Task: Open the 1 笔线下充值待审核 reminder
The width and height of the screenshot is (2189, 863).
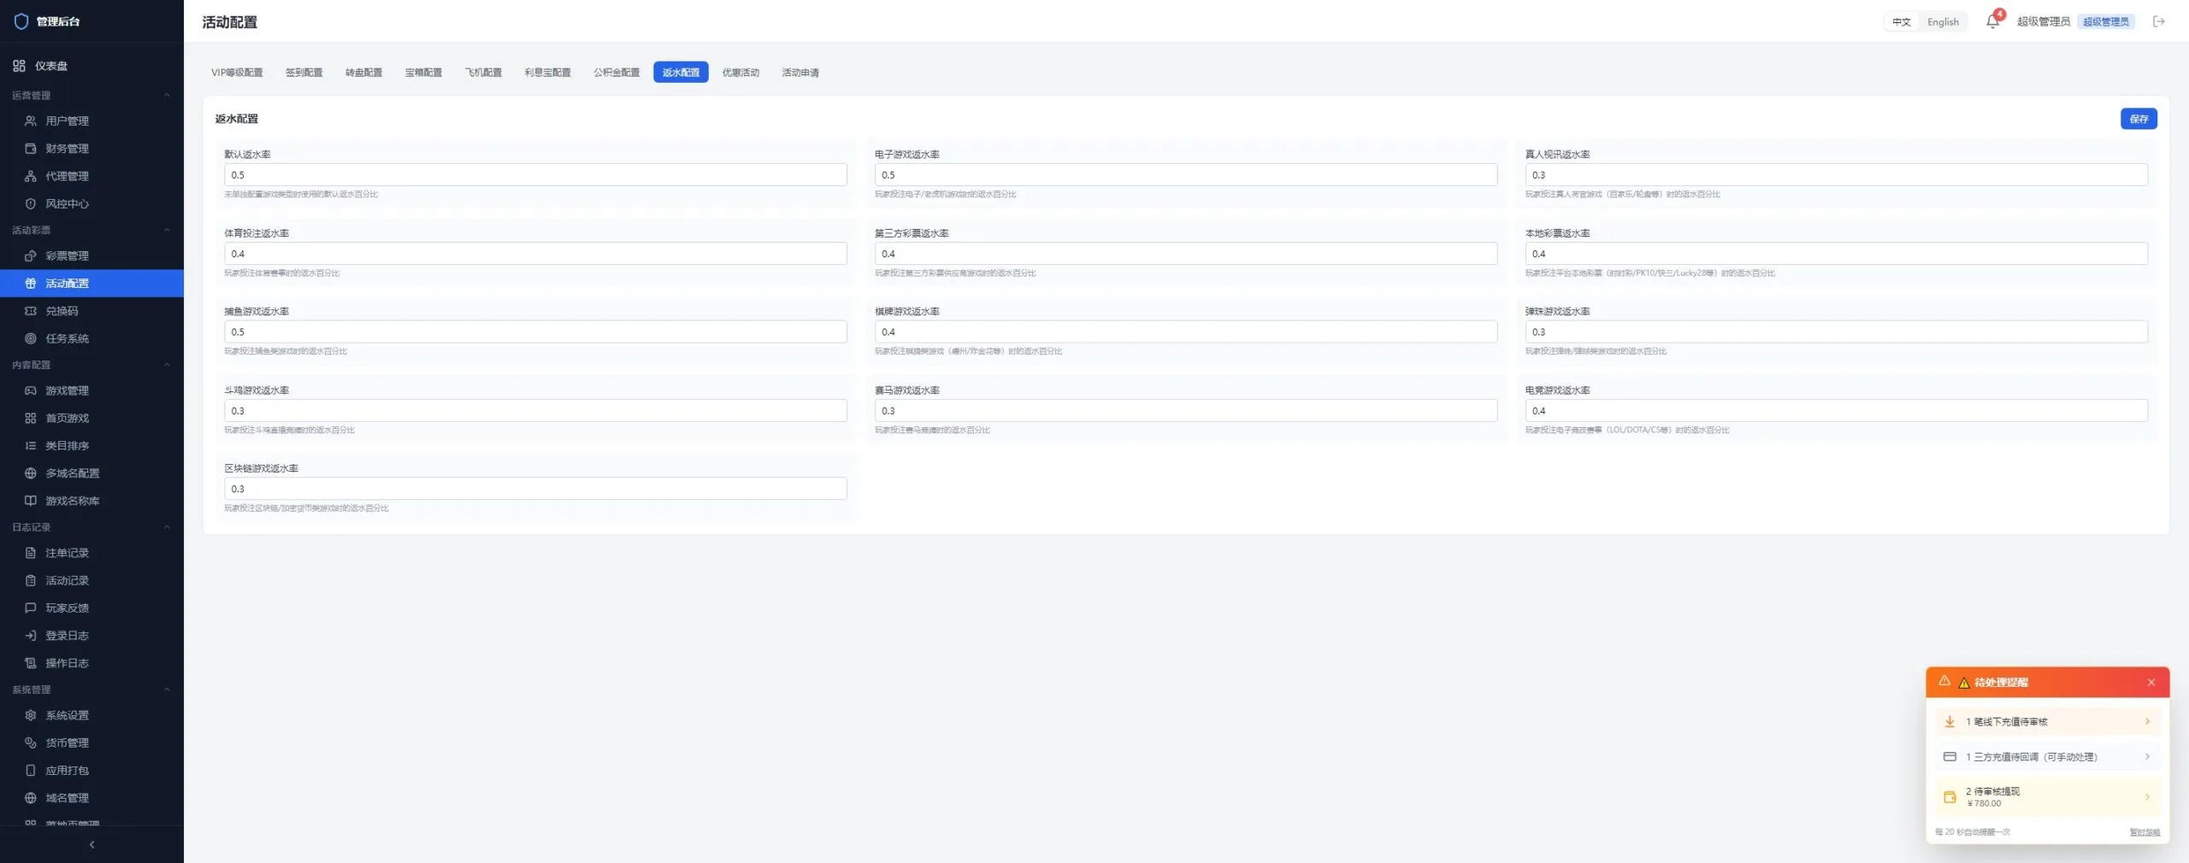Action: pos(2047,722)
